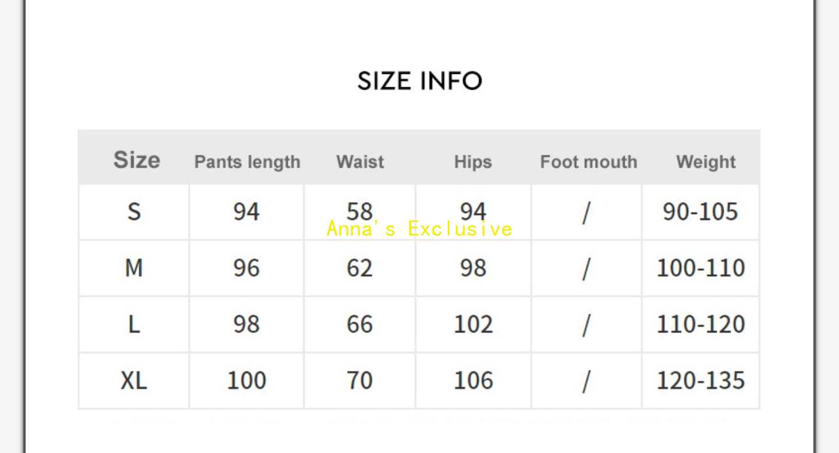Select the S size row label

[x=134, y=211]
